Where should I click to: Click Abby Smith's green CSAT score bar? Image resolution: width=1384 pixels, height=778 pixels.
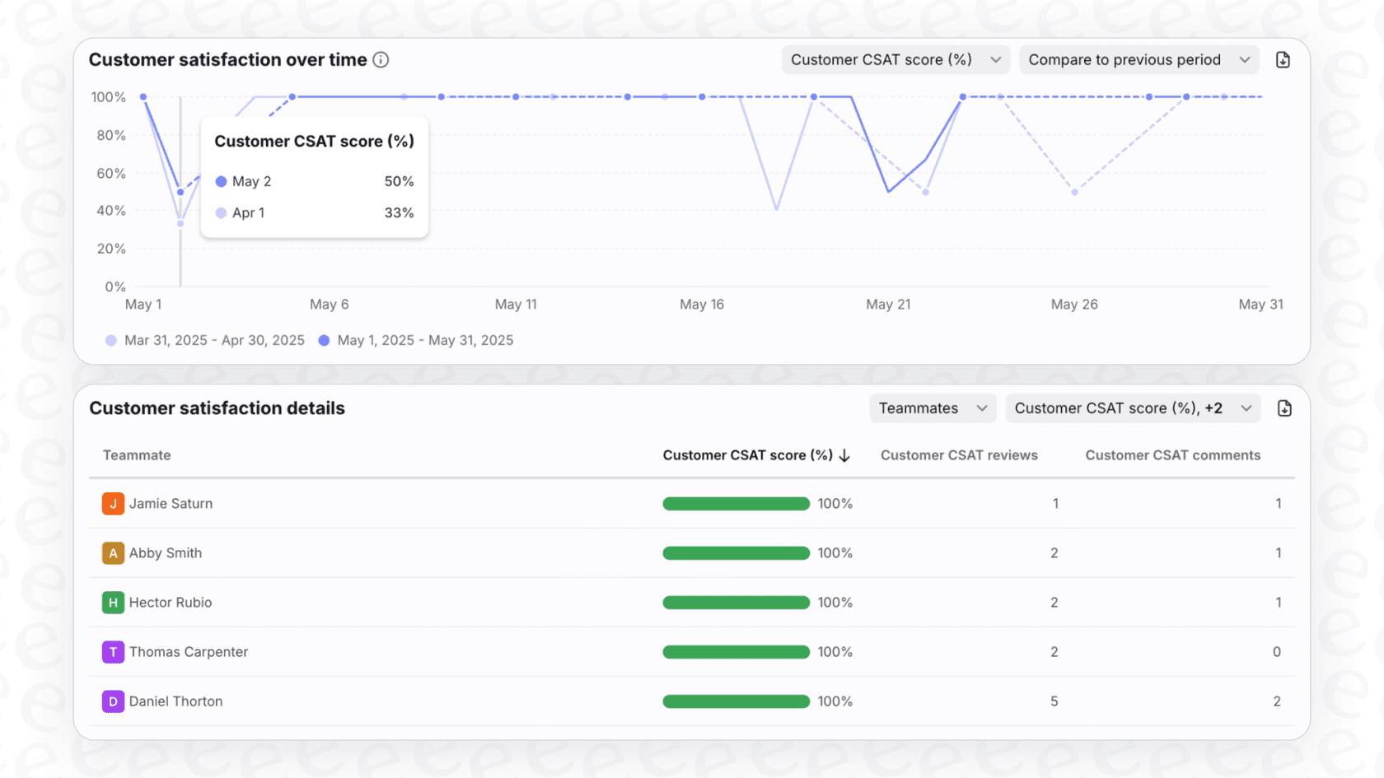pos(736,552)
